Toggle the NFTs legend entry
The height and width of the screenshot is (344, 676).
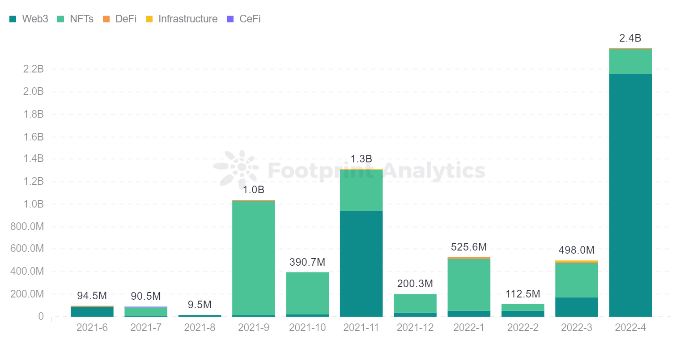click(x=81, y=19)
